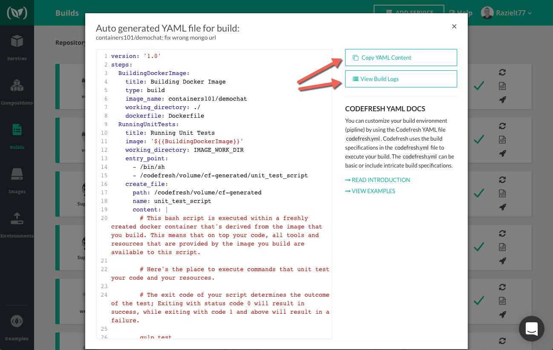The image size is (553, 350).
Task: Open the Services section in sidebar
Action: (17, 48)
